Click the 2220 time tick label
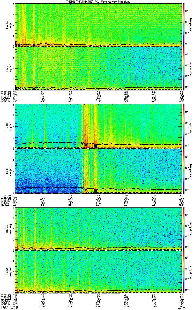The height and width of the screenshot is (310, 194). click(43, 306)
